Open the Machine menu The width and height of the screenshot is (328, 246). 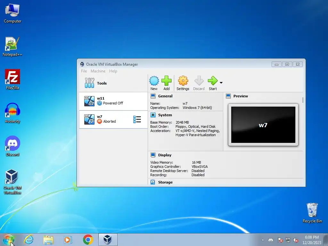click(98, 71)
